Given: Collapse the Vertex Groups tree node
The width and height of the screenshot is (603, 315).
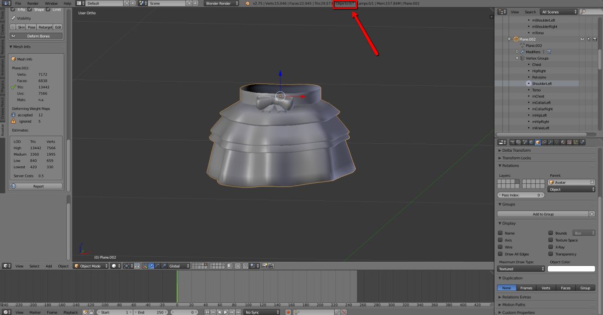Looking at the screenshot, I should click(517, 58).
